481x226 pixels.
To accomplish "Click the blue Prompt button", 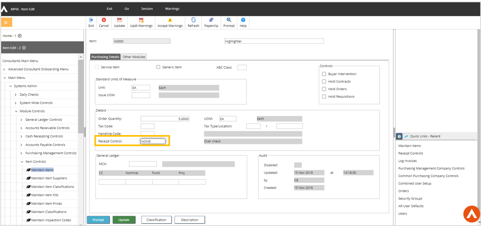I will coord(98,220).
